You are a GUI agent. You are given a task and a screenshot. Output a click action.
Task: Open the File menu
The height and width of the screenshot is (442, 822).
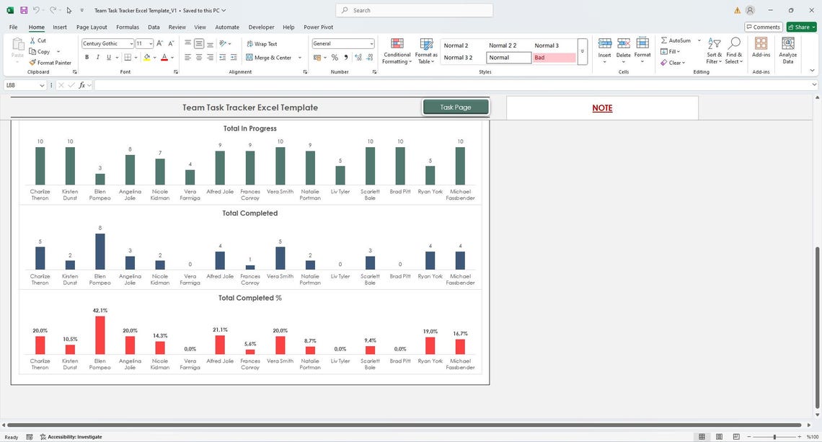[x=13, y=27]
